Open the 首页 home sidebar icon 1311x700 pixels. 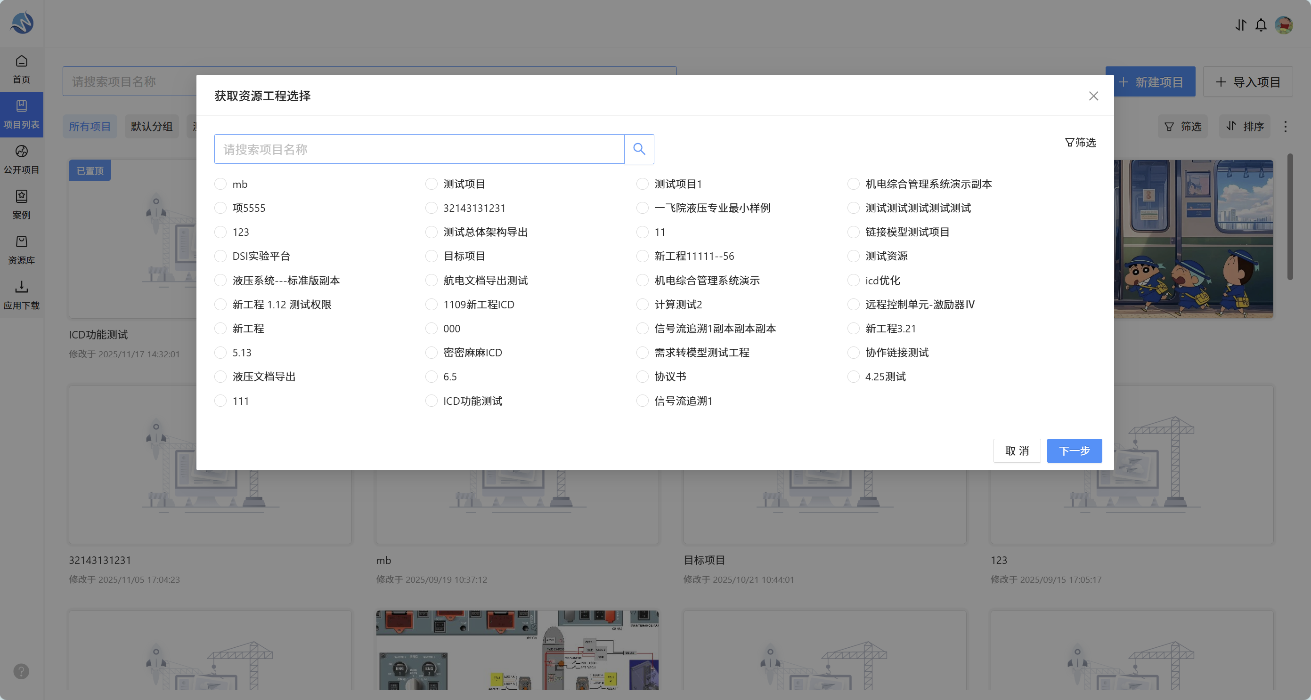[x=21, y=70]
